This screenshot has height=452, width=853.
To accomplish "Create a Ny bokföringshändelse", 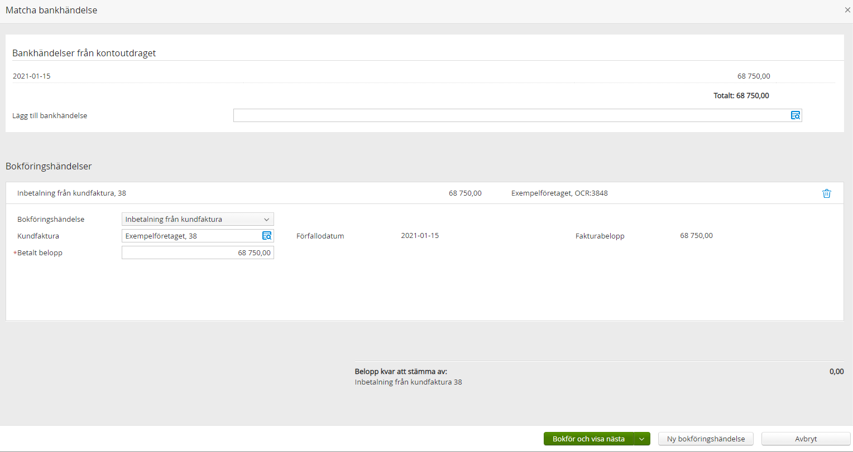I will click(706, 439).
